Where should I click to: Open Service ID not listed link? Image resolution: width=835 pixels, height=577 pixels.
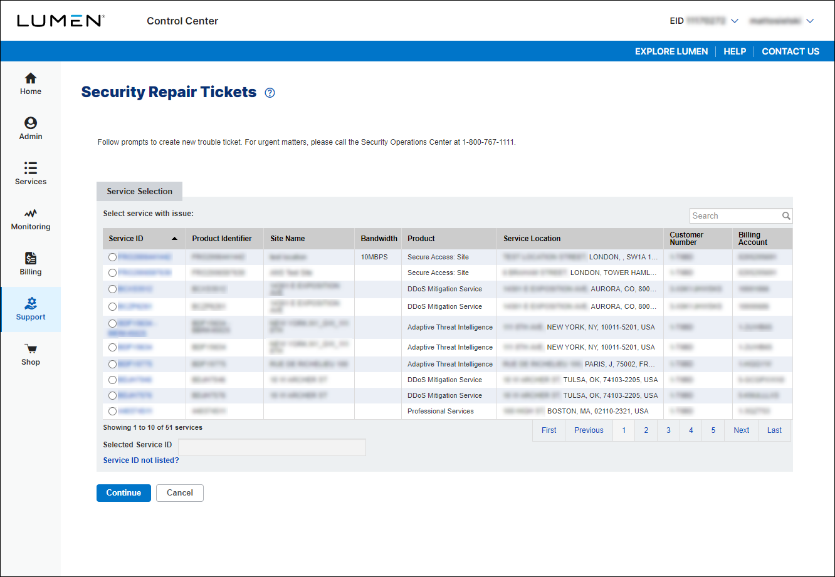point(141,460)
